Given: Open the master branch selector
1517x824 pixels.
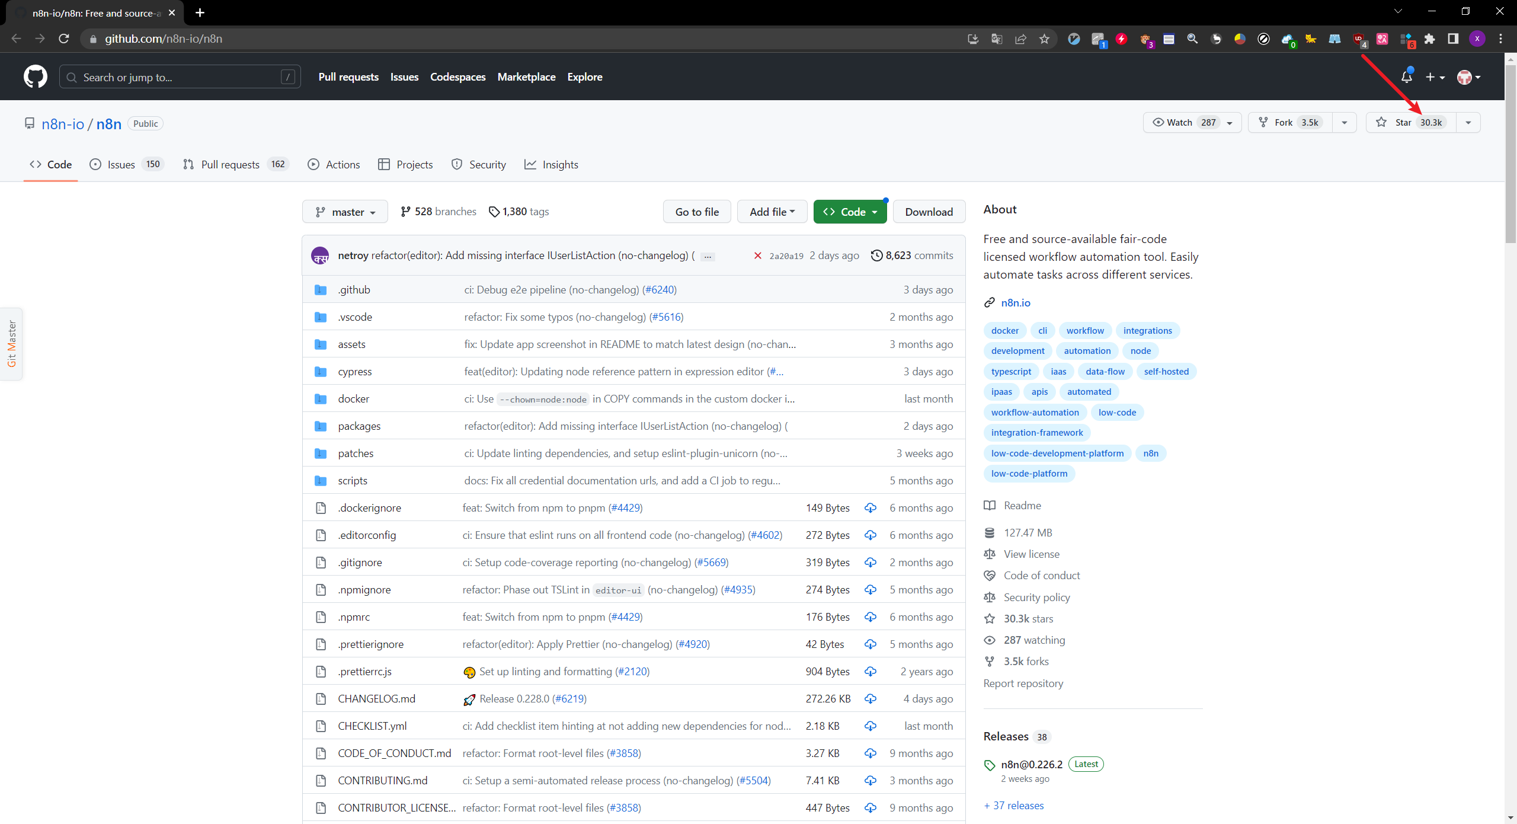Looking at the screenshot, I should pos(345,212).
